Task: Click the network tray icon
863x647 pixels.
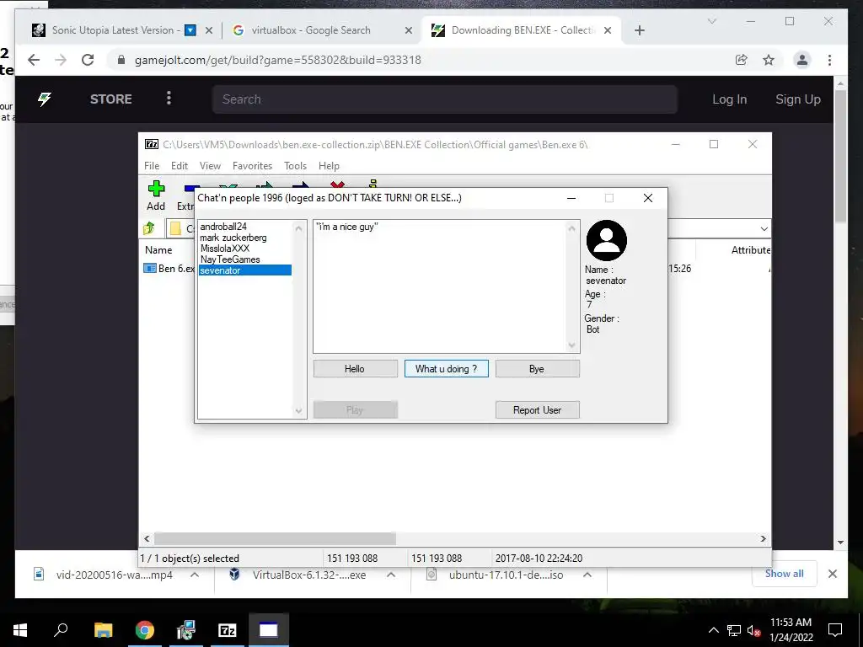Action: (734, 630)
